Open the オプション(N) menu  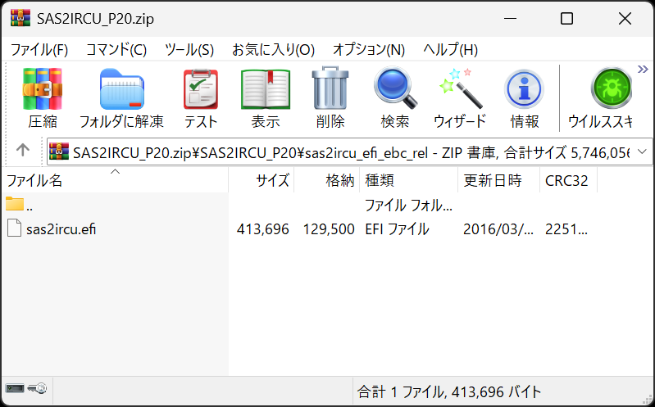[x=369, y=50]
